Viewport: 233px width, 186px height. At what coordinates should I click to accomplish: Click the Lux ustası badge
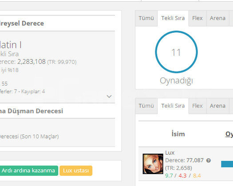coord(76,170)
